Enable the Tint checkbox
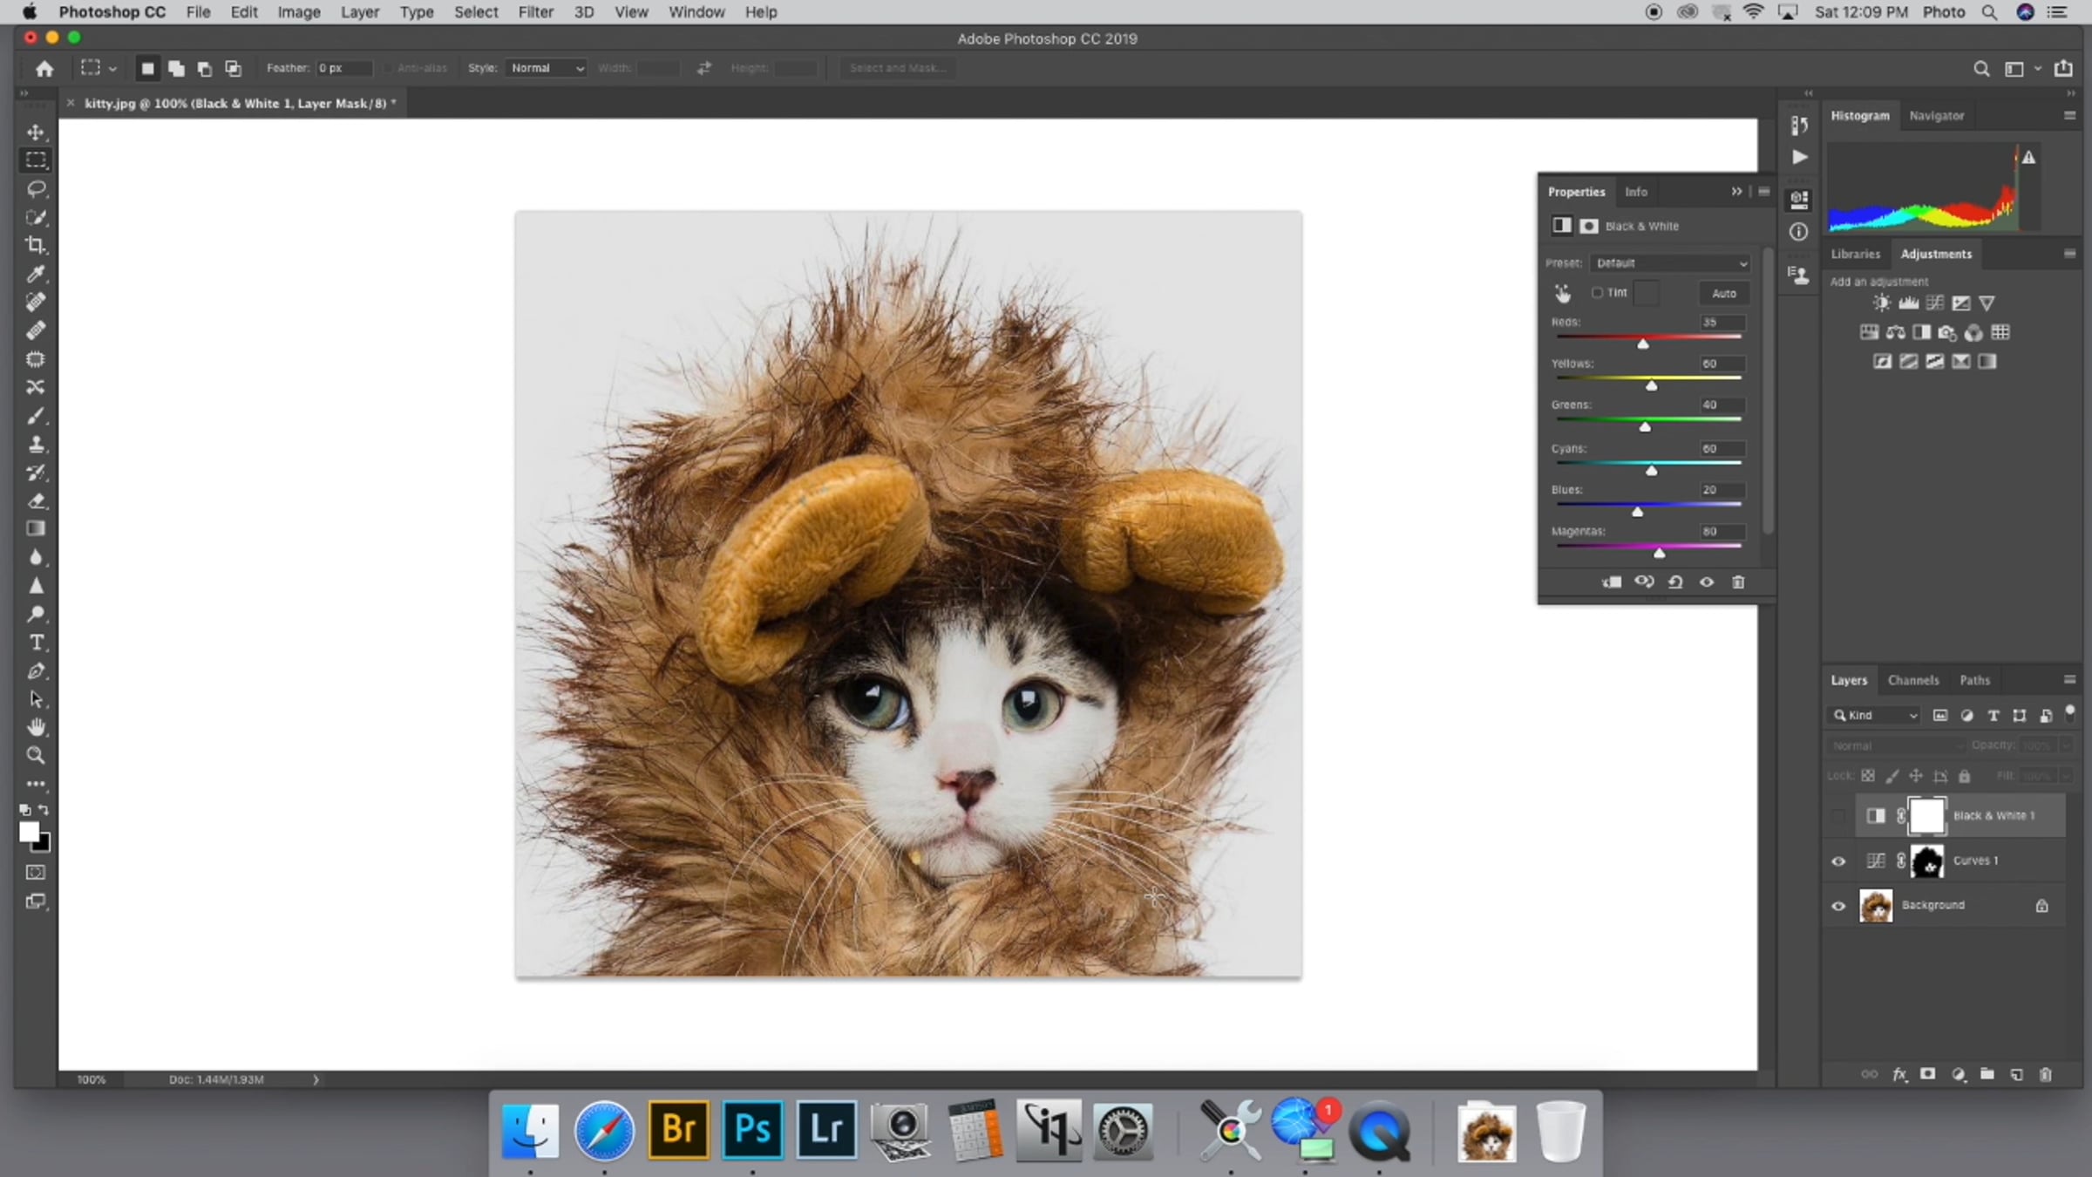This screenshot has width=2092, height=1177. 1597,293
